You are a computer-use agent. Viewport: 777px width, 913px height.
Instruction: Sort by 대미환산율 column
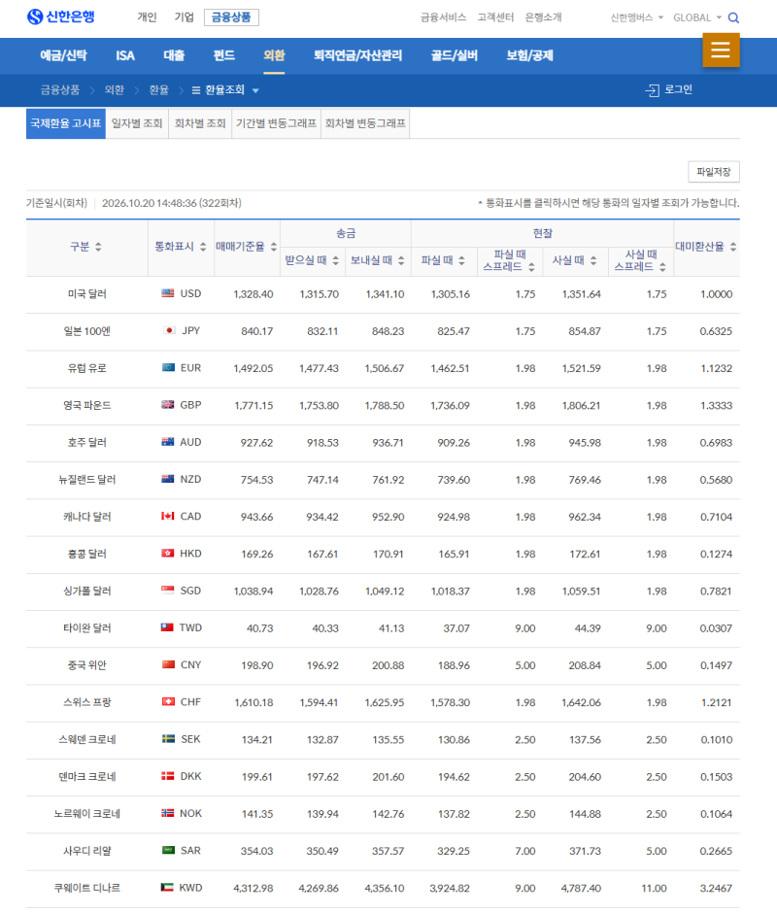(732, 247)
